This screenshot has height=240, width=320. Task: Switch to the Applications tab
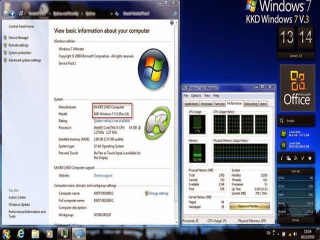[x=191, y=104]
